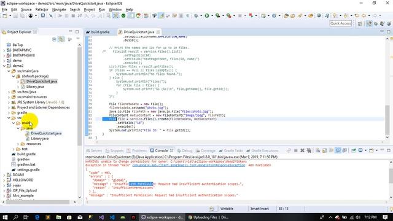This screenshot has width=393, height=221.
Task: Open File Explorer from the taskbar
Action: point(58,217)
